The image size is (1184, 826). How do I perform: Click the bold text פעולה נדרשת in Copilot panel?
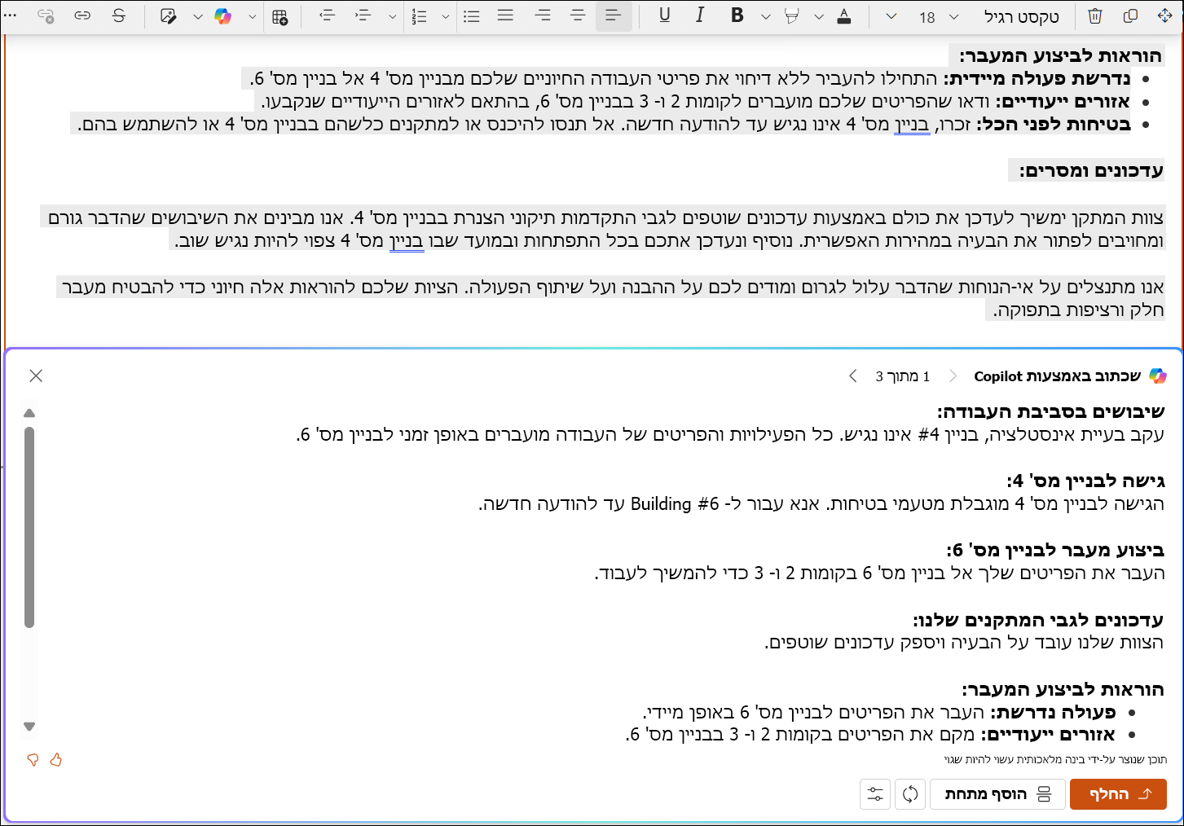tap(1053, 712)
